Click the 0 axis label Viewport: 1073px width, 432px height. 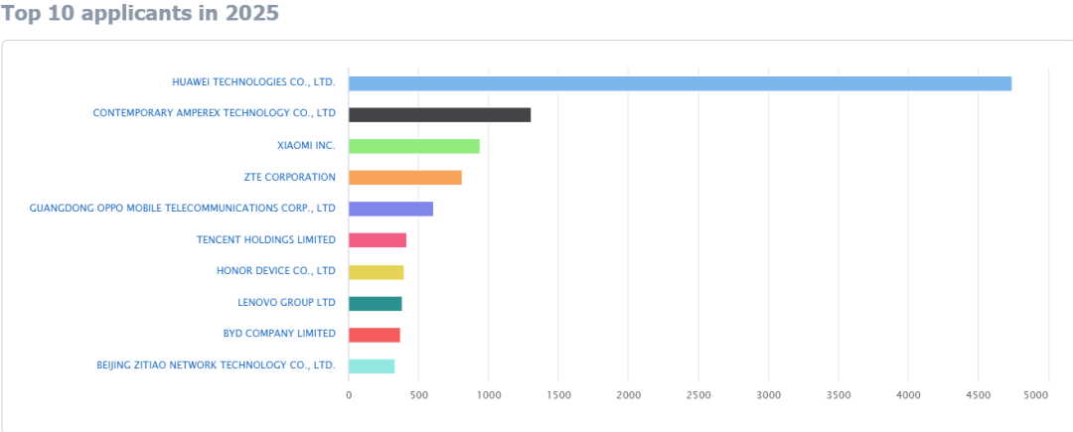click(x=349, y=395)
